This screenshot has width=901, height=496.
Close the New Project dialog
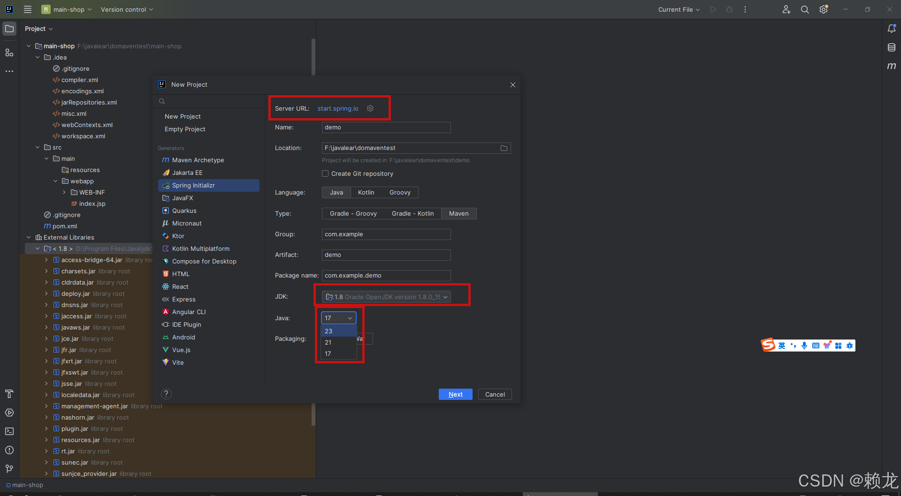coord(513,85)
